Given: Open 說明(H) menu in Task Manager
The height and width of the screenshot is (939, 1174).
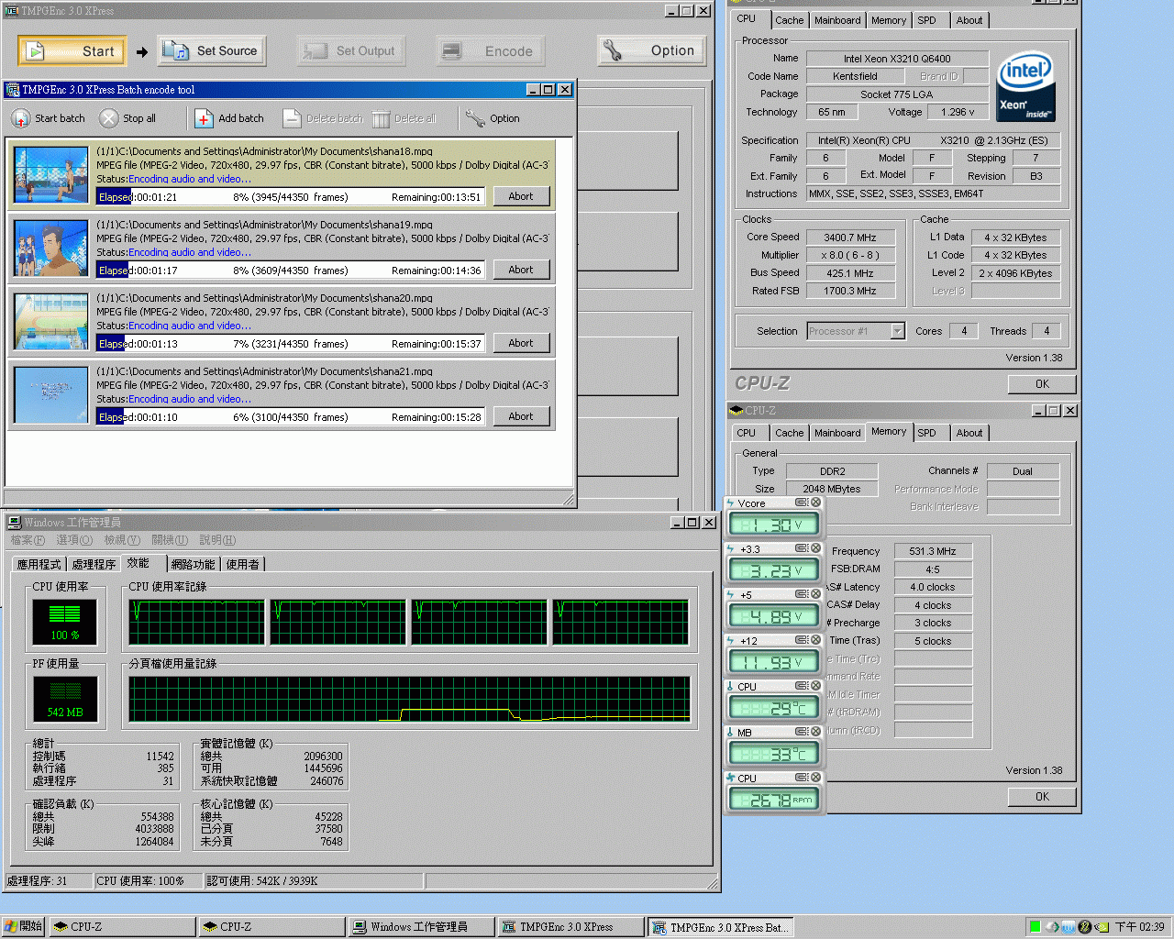Looking at the screenshot, I should click(x=217, y=540).
